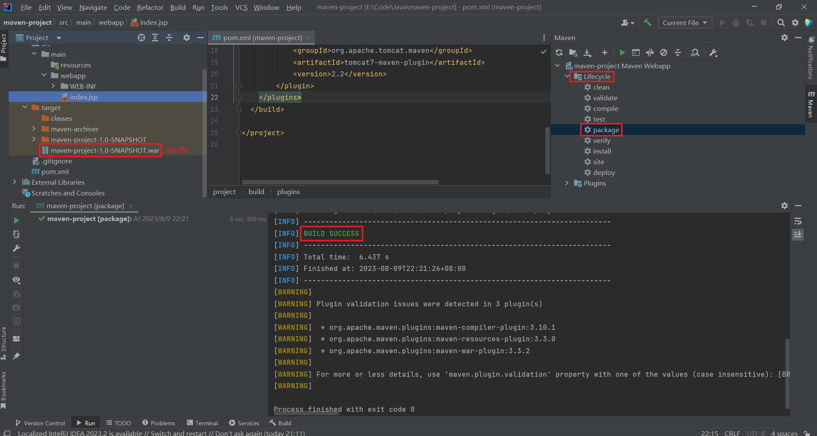Toggle Skip Tests mode in Maven toolbar
The image size is (817, 436).
[664, 52]
